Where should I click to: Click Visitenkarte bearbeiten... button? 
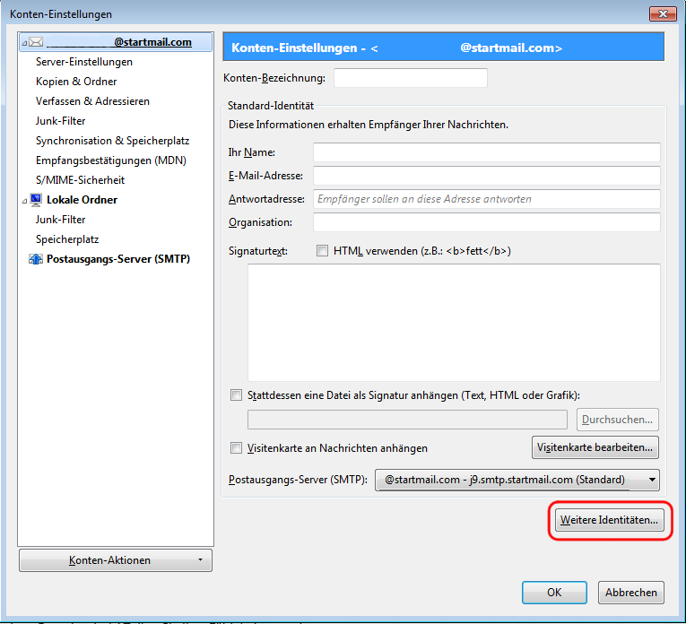point(595,447)
